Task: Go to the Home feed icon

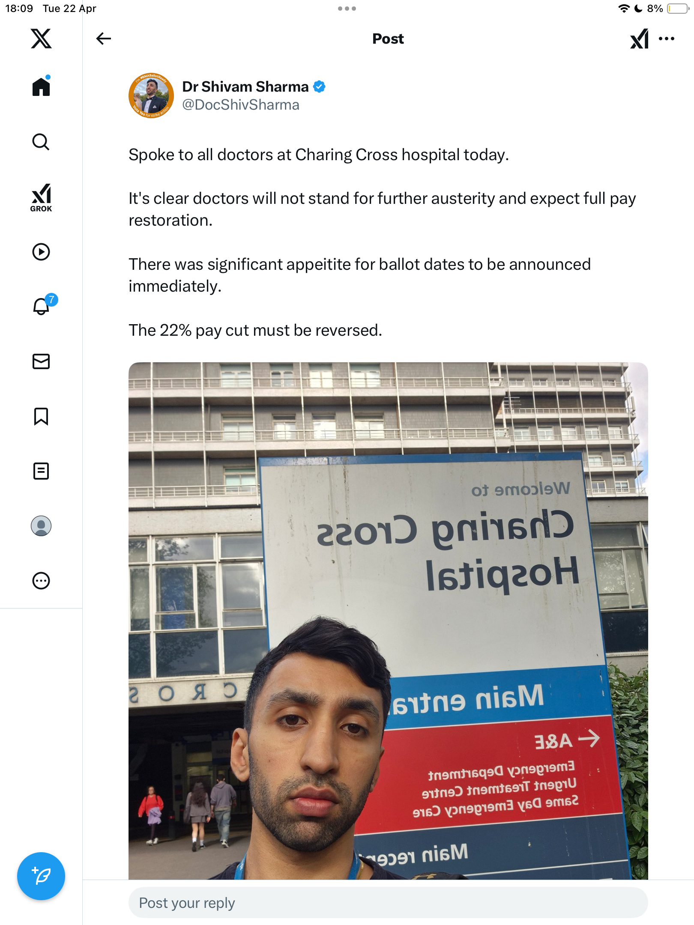Action: (x=41, y=87)
